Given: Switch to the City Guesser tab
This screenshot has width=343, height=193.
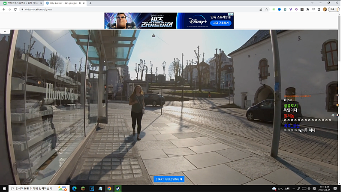Looking at the screenshot, I should pyautogui.click(x=65, y=3).
